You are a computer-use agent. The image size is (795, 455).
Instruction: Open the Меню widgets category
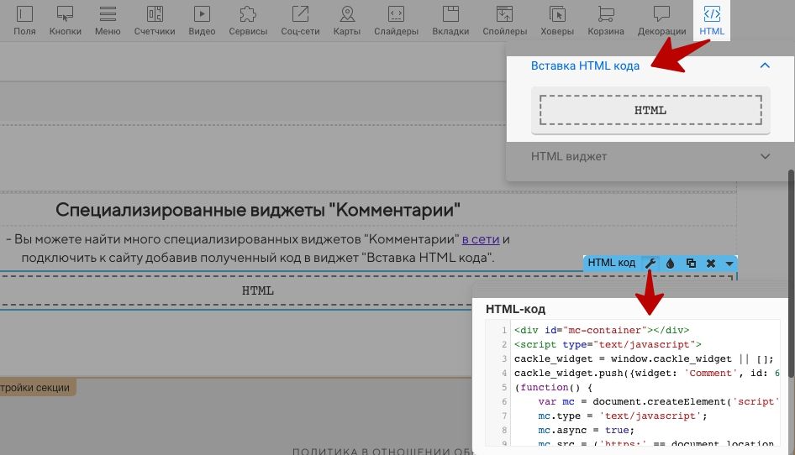[x=108, y=21]
